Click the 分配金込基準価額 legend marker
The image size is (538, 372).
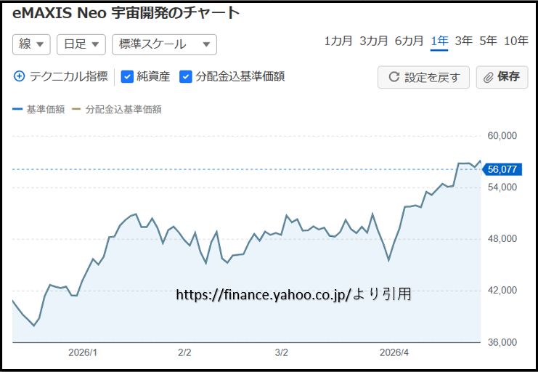pos(76,110)
